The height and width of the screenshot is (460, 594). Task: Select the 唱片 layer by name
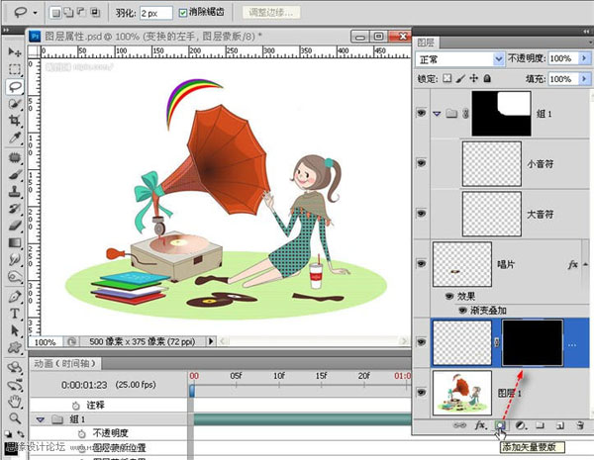pos(506,266)
